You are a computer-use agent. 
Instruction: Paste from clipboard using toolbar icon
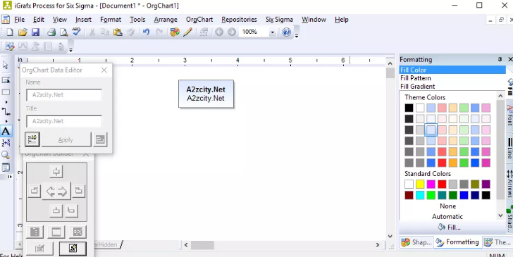118,32
